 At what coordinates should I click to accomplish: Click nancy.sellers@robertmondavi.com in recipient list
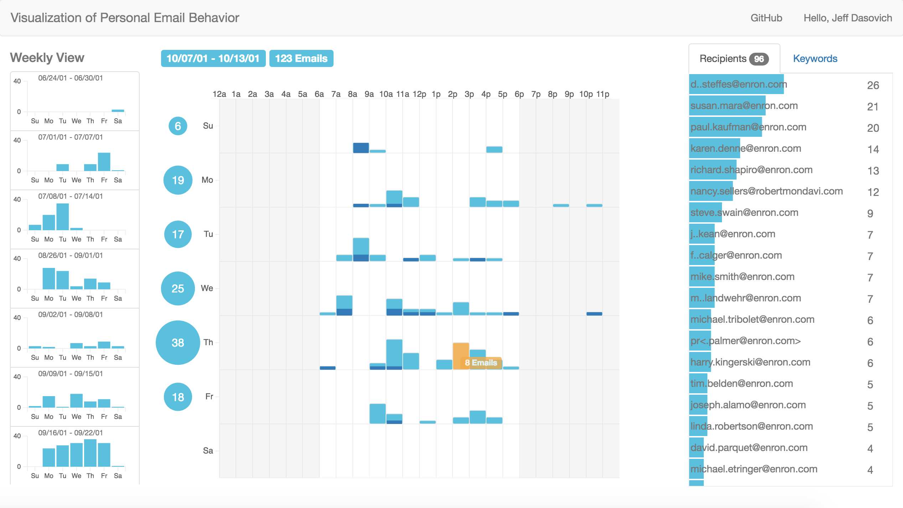click(x=766, y=191)
